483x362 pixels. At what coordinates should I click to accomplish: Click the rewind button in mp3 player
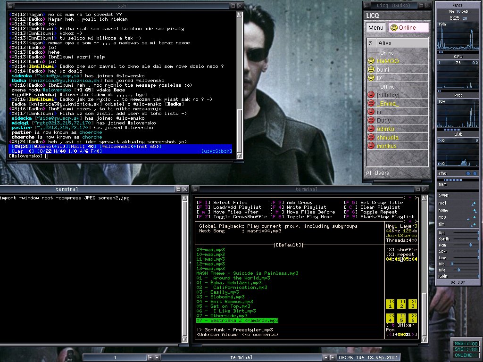coord(390,318)
